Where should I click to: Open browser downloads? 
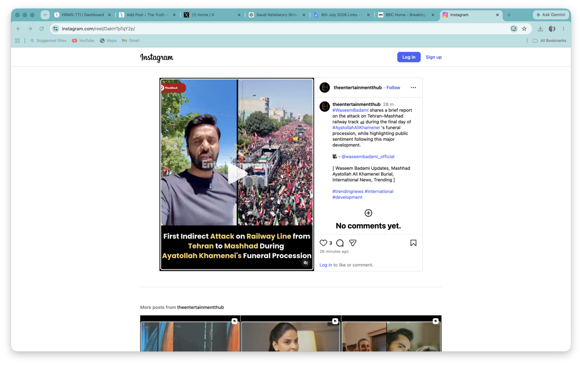540,29
